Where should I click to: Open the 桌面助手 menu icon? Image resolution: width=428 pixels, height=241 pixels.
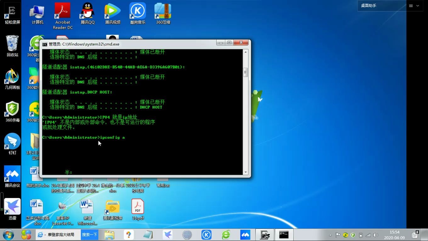(411, 6)
